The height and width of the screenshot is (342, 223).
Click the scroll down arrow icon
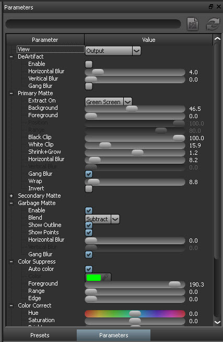click(x=217, y=322)
